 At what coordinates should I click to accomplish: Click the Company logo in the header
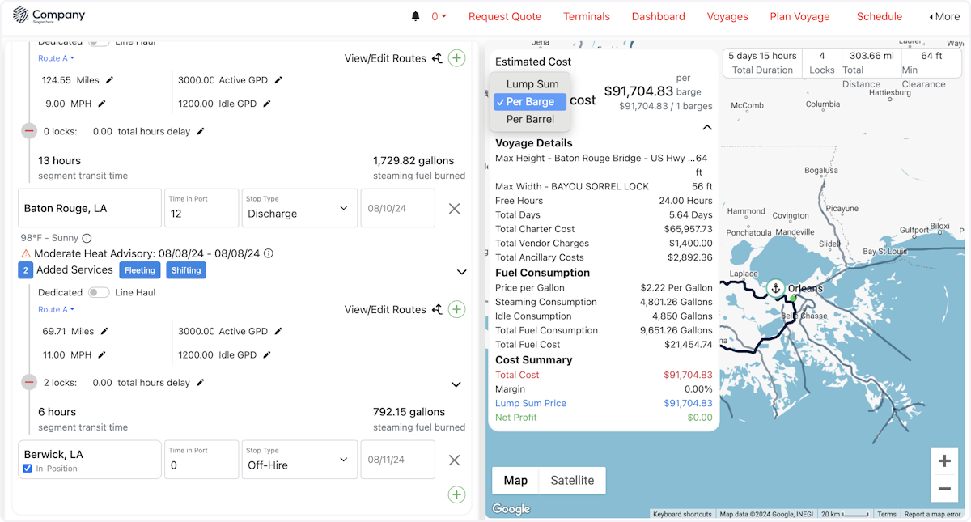(50, 15)
